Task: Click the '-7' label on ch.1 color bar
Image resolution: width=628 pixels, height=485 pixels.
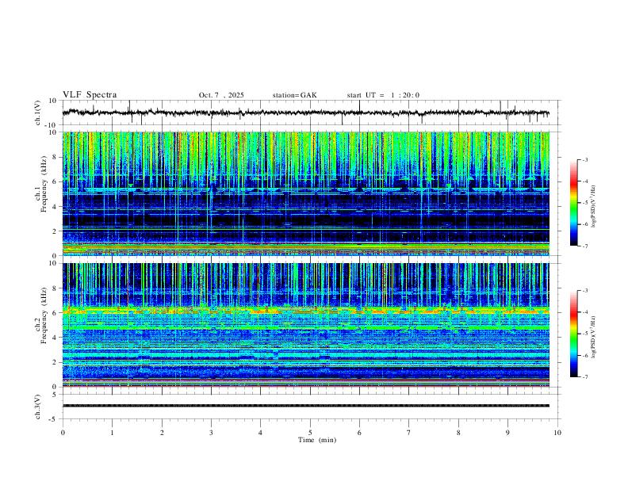Action: pyautogui.click(x=585, y=246)
